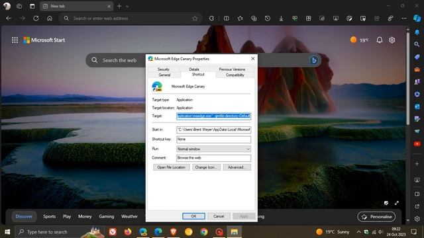
Task: Click in the Comment field
Action: (x=213, y=158)
